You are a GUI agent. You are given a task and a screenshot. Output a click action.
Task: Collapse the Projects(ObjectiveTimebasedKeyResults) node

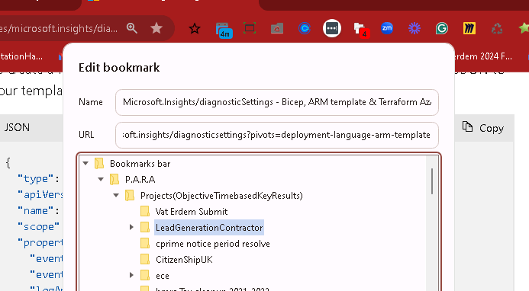click(116, 195)
